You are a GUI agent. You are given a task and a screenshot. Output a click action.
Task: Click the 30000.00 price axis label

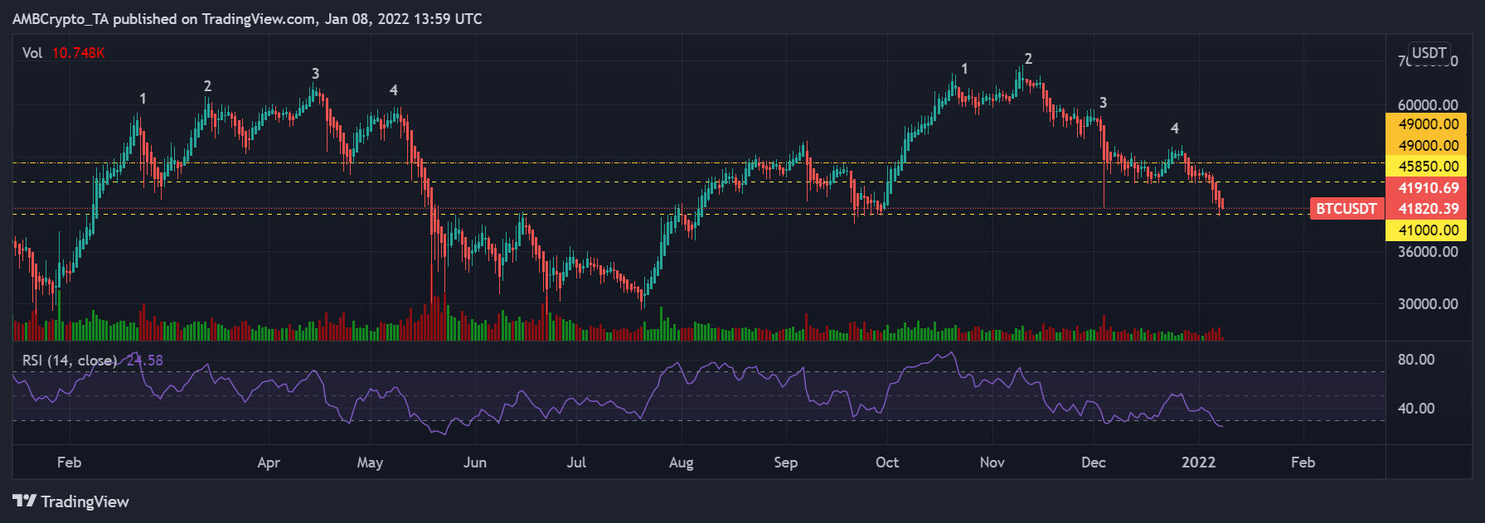pos(1427,304)
